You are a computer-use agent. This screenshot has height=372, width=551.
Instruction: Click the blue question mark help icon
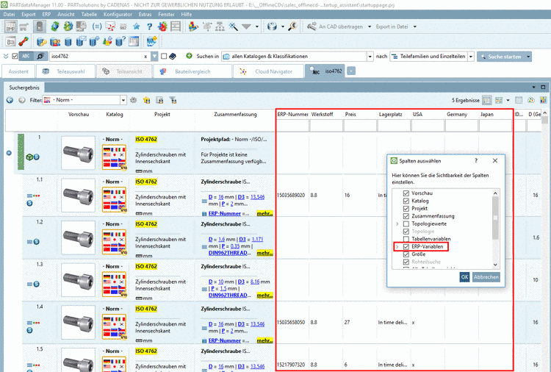(x=150, y=26)
